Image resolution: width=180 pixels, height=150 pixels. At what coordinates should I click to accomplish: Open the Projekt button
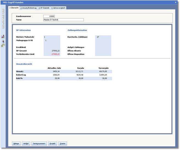click(x=52, y=143)
